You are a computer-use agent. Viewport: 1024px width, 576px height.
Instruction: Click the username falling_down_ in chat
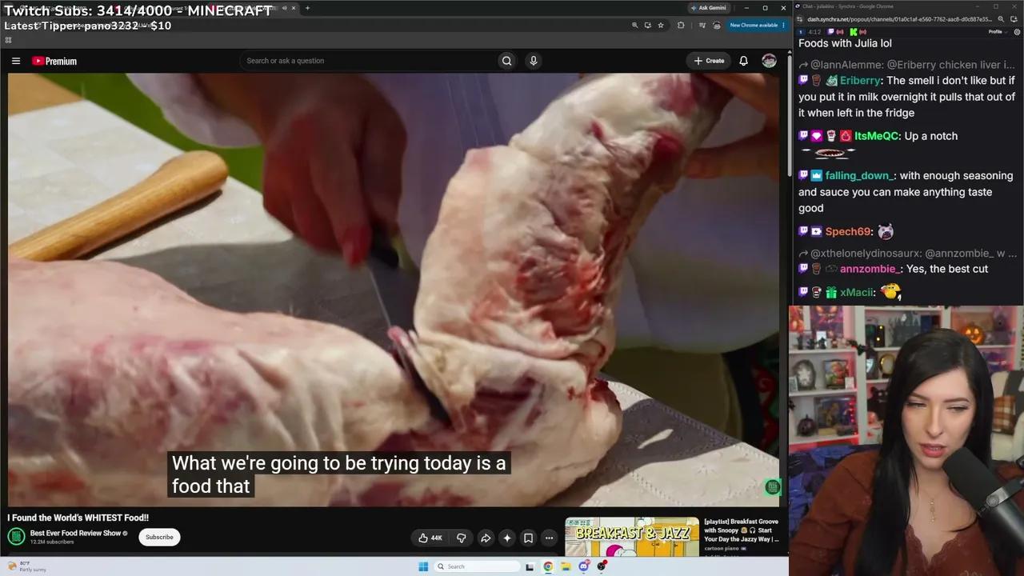pos(861,175)
